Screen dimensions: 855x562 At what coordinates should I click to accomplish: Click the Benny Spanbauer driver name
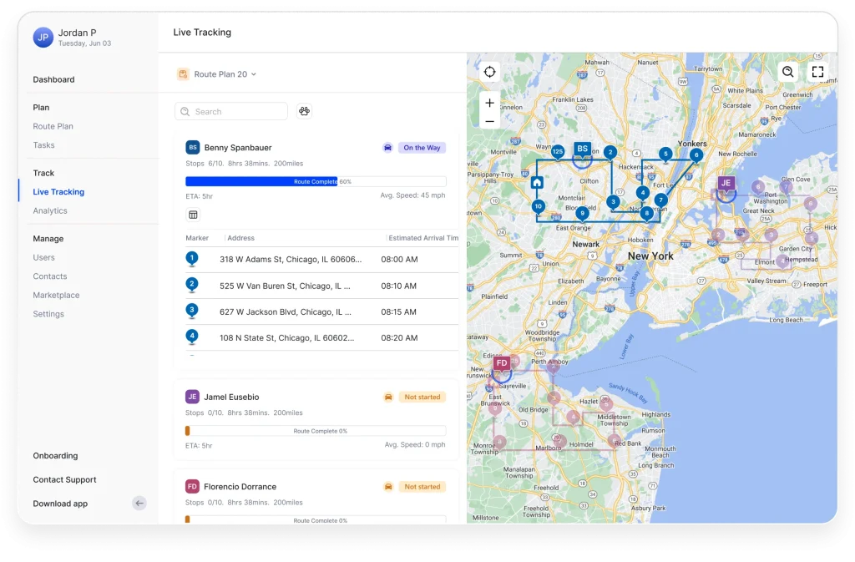pos(238,148)
